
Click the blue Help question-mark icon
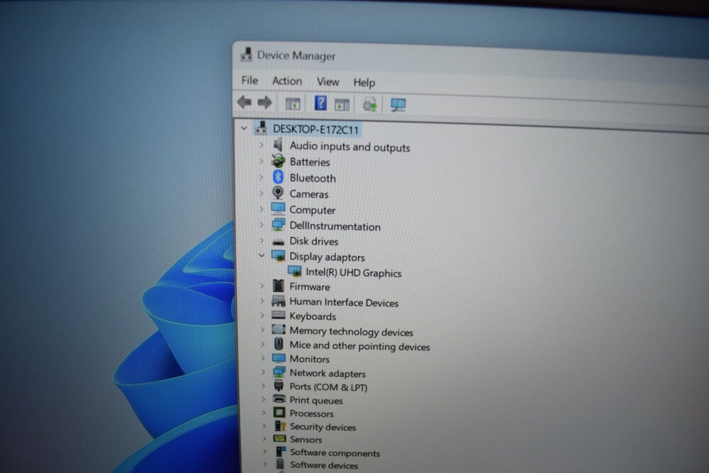pos(320,104)
